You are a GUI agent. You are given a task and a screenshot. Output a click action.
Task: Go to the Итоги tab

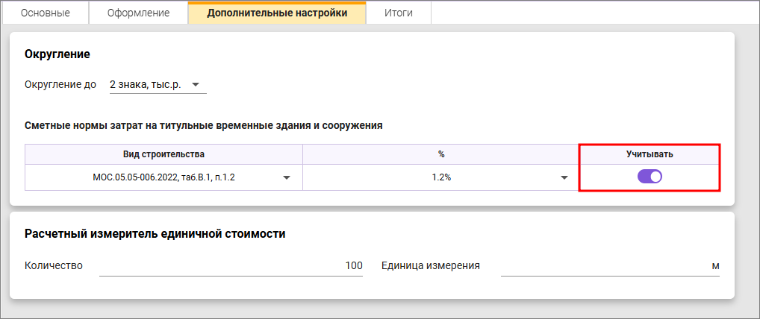click(399, 13)
